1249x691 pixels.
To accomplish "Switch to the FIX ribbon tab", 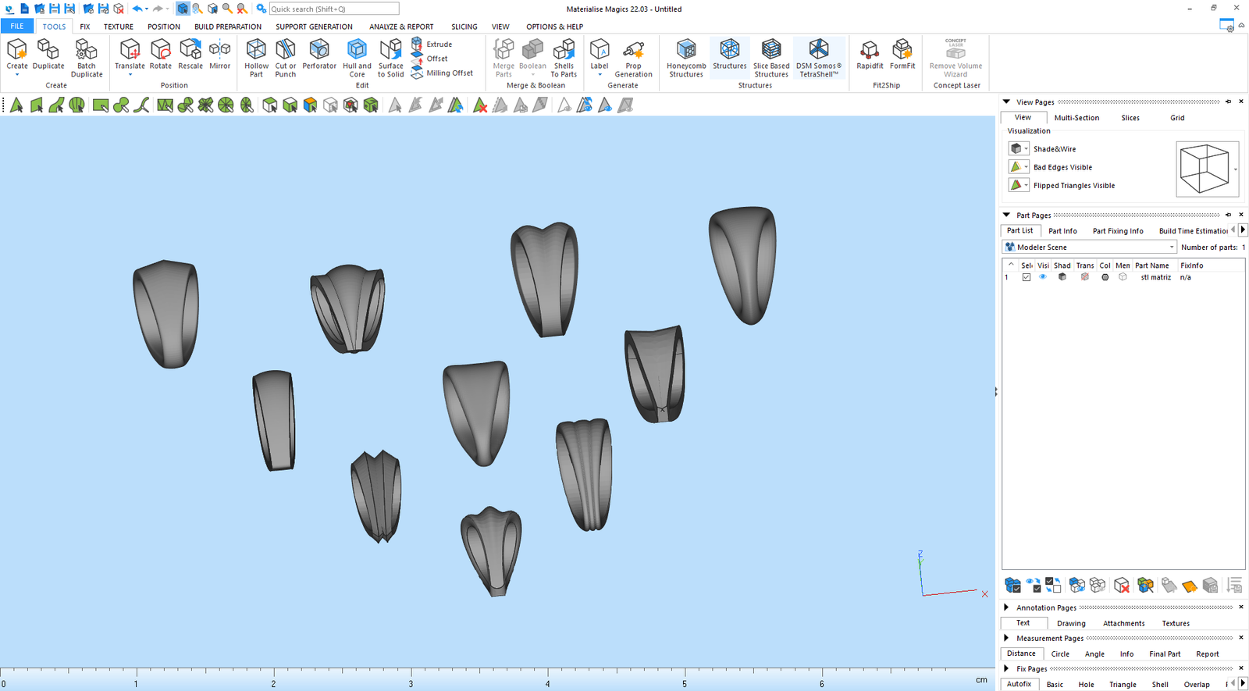I will click(x=84, y=27).
